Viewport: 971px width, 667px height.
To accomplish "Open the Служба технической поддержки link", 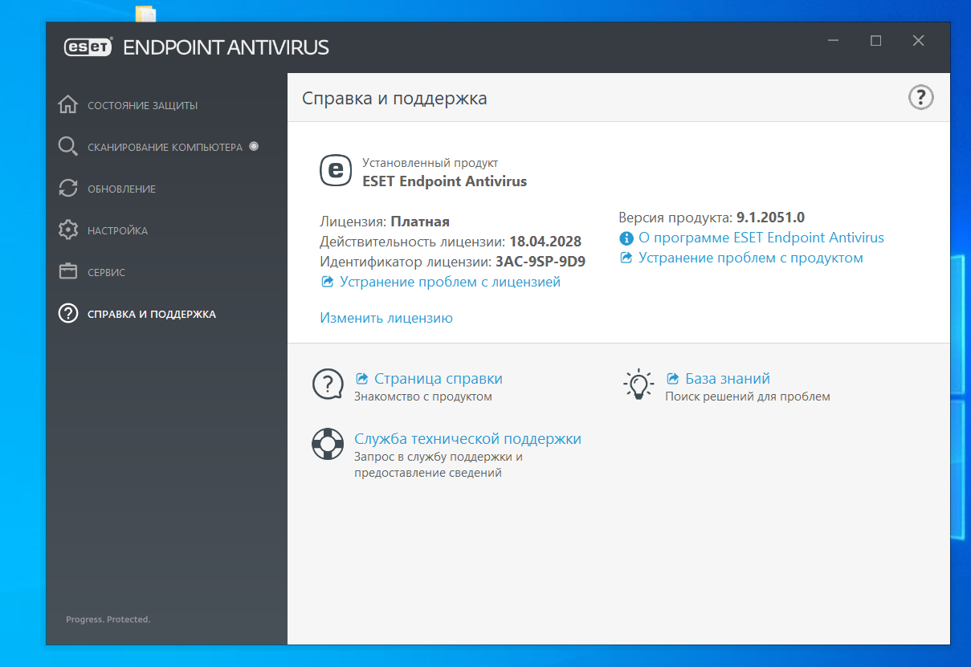I will (x=467, y=439).
